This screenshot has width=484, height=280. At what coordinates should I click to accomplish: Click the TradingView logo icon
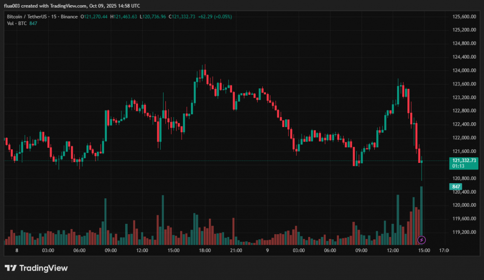(x=10, y=268)
